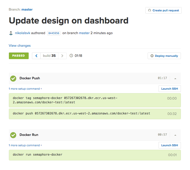The image size is (190, 170).
Task: Click the next build arrow
Action: tap(62, 56)
